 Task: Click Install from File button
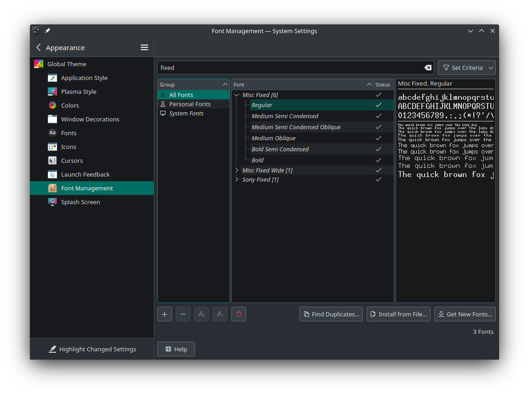coord(399,315)
